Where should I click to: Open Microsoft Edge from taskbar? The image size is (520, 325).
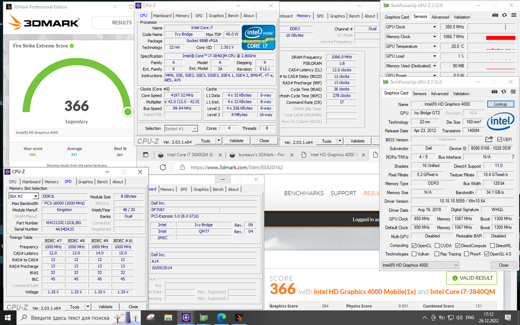[x=221, y=317]
